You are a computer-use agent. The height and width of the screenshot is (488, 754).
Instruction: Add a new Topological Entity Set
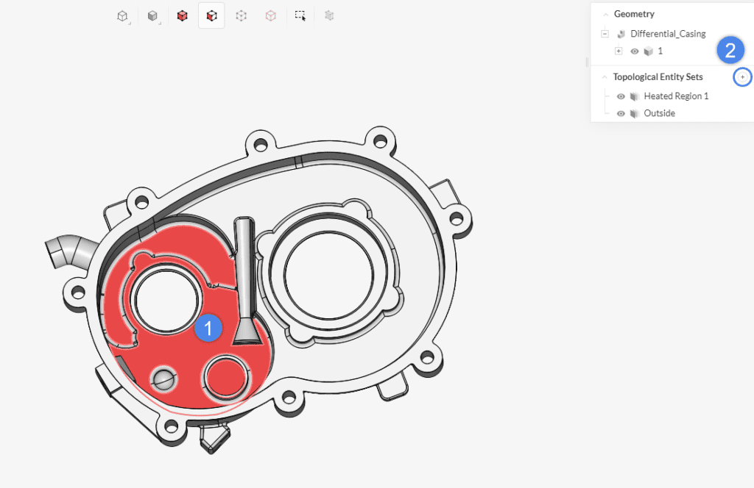[742, 77]
